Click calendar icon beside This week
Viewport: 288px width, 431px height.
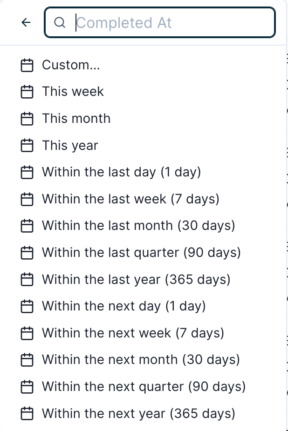27,92
